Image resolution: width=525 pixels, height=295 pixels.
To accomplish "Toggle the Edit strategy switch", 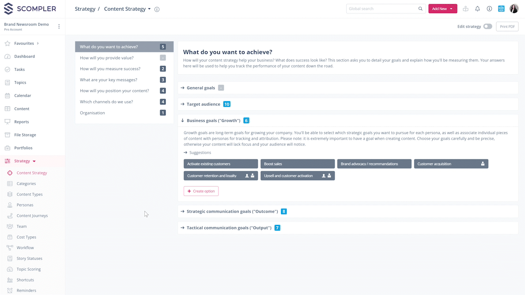I will coord(487,27).
